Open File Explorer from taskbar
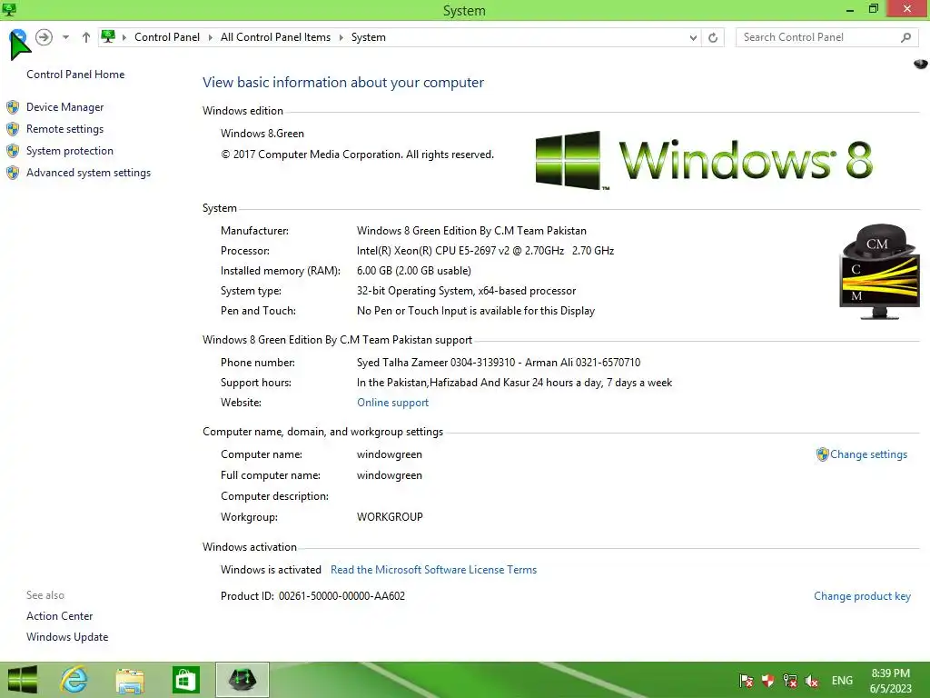The width and height of the screenshot is (930, 698). pyautogui.click(x=130, y=680)
